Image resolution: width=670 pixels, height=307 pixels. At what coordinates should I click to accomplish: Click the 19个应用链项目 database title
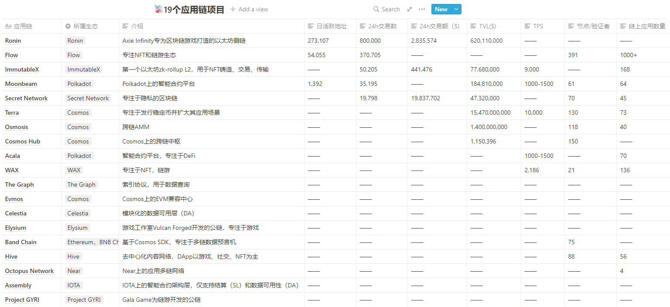click(194, 10)
